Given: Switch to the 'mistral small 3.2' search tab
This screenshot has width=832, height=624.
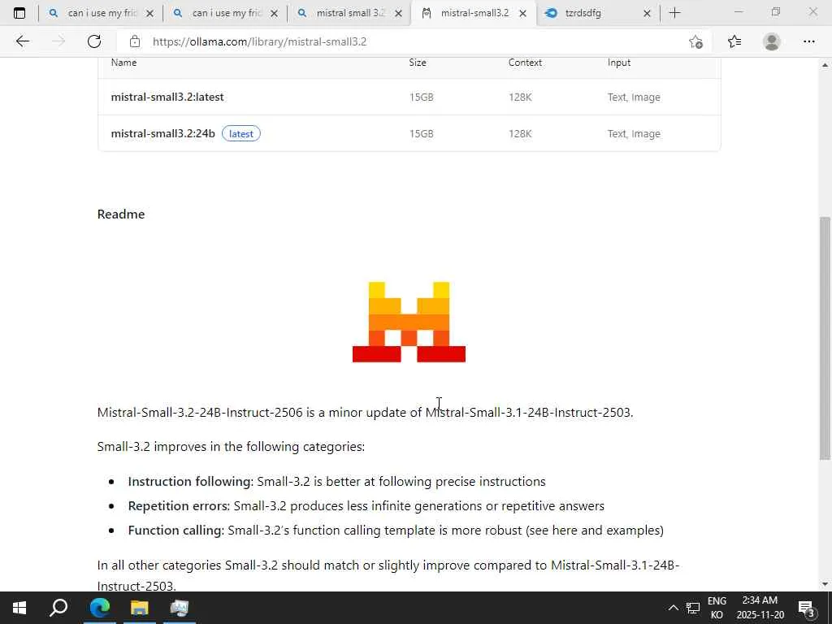Looking at the screenshot, I should (x=349, y=13).
